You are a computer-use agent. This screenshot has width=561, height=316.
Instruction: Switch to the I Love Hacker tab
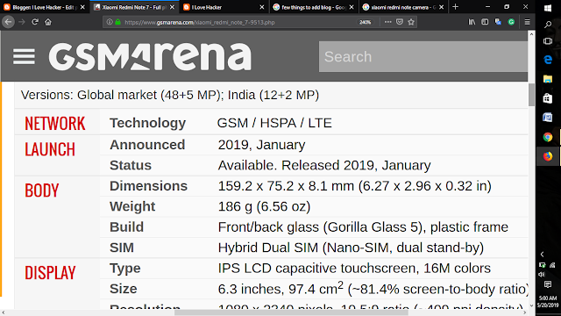coord(224,7)
